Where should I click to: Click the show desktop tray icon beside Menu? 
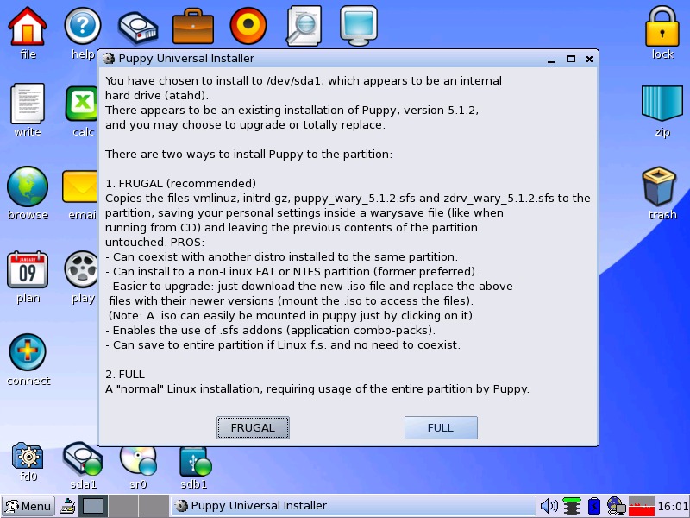[67, 506]
